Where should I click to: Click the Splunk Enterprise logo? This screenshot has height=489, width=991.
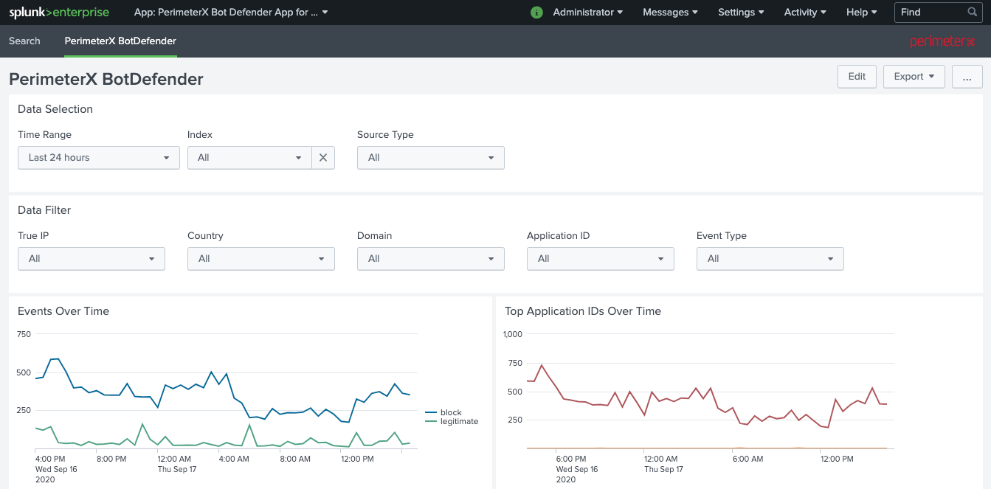tap(59, 13)
